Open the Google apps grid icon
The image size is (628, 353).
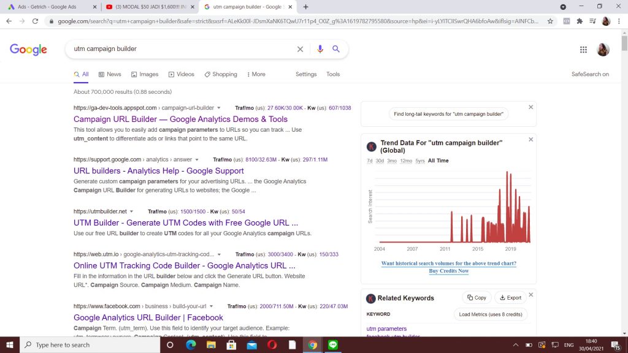click(x=583, y=50)
